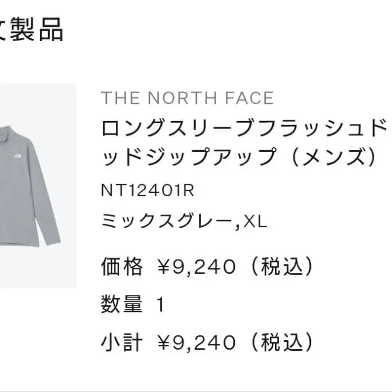Select the ¥9,240 price amount
This screenshot has height=392, width=392.
pos(196,266)
